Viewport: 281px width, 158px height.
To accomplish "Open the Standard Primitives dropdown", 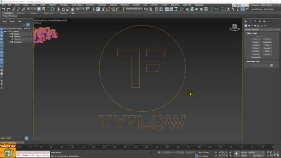I will pyautogui.click(x=262, y=30).
